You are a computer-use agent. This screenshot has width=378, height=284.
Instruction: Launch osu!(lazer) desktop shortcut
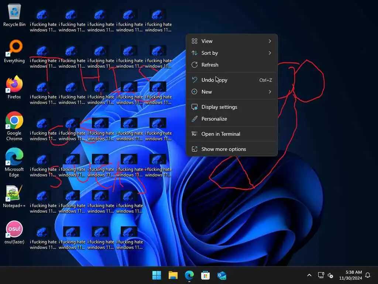tap(14, 232)
